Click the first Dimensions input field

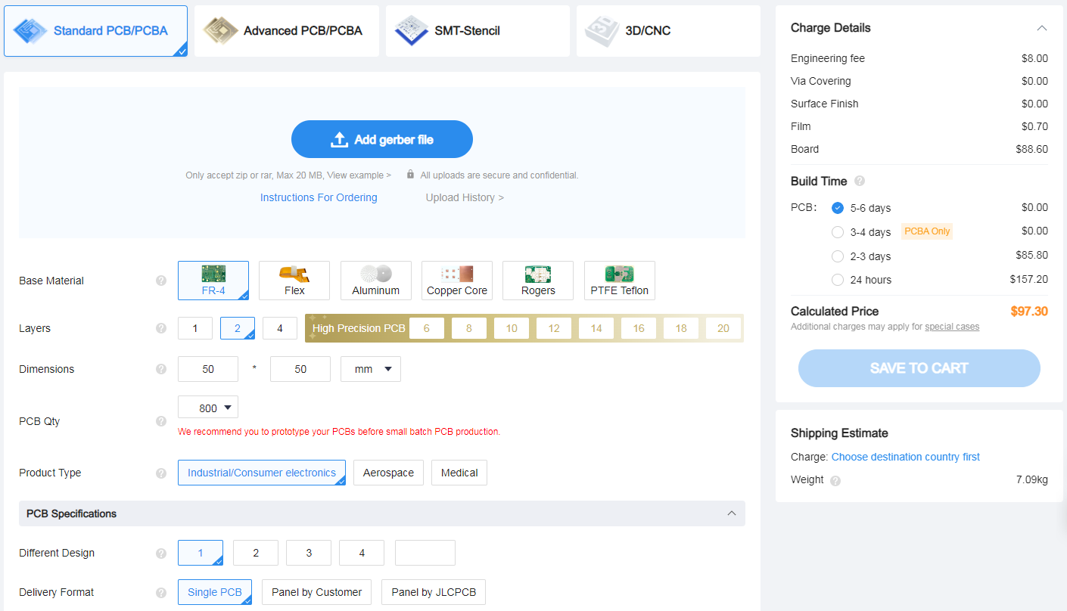208,369
